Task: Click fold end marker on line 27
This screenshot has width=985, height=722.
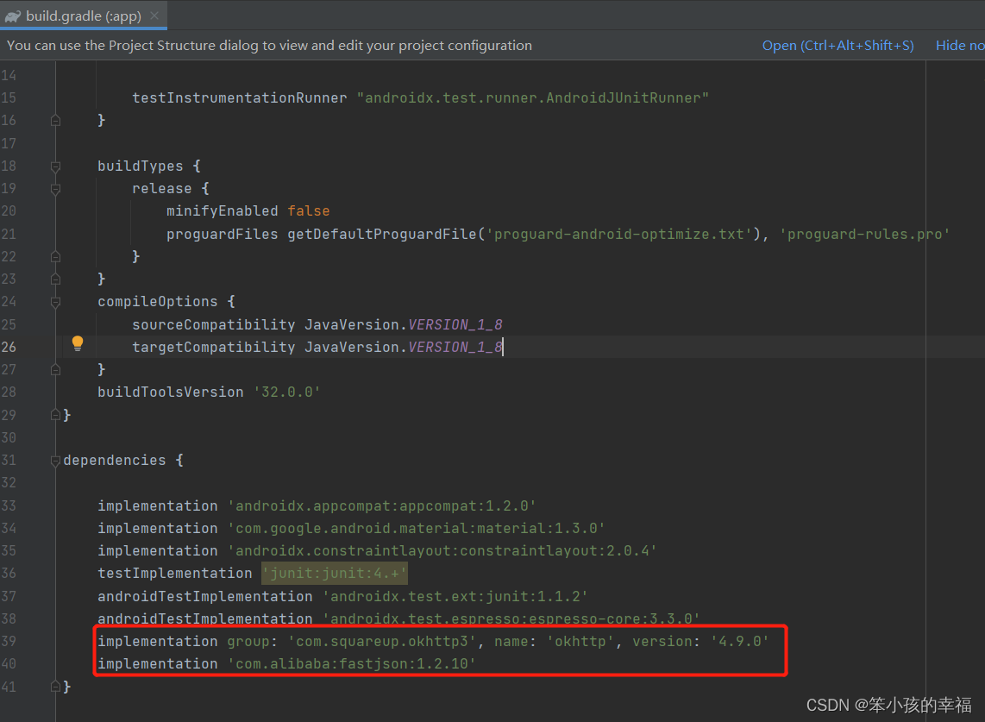Action: click(55, 369)
